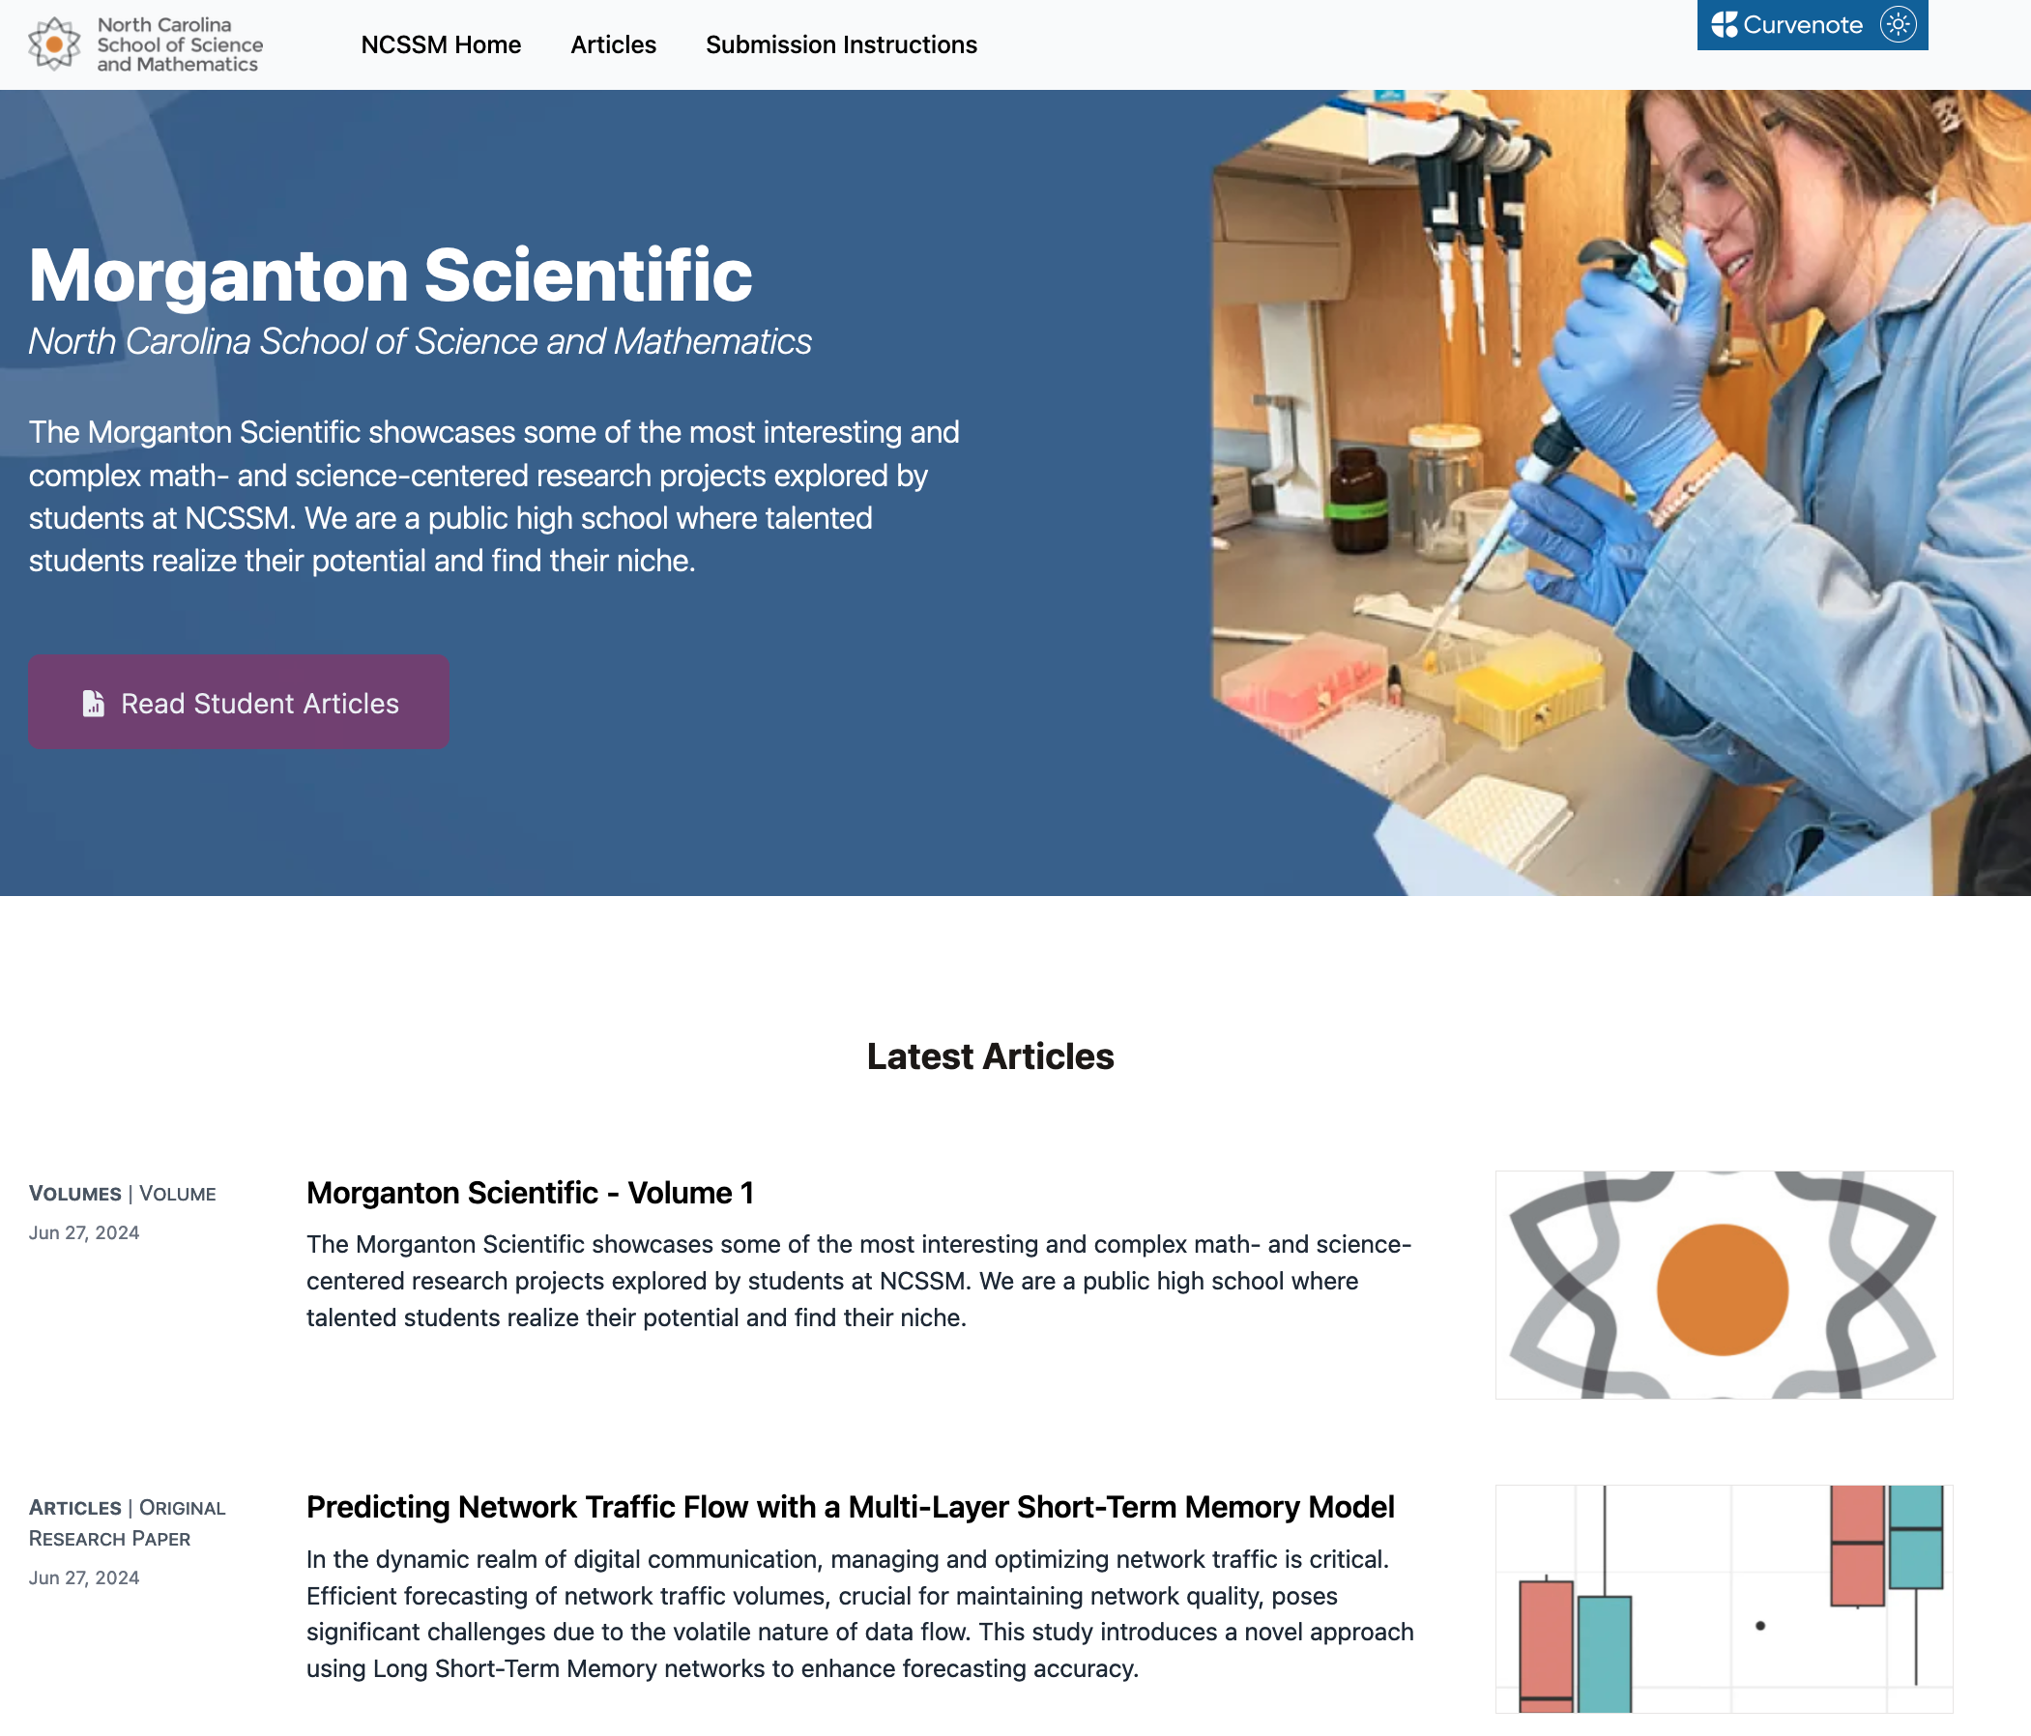2031x1736 pixels.
Task: Click the Curvenote logo icon
Action: click(1723, 24)
